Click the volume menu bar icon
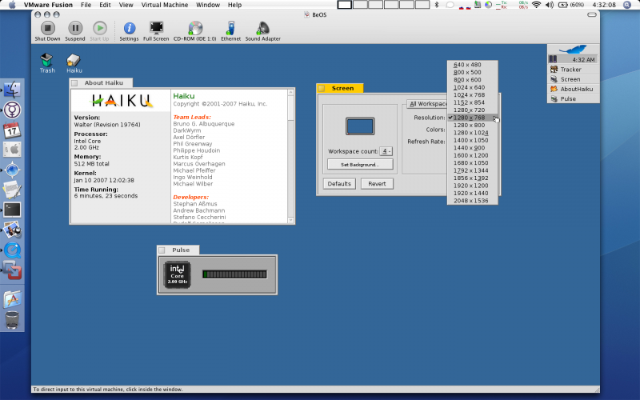Screen dimensions: 640x400 point(550,5)
